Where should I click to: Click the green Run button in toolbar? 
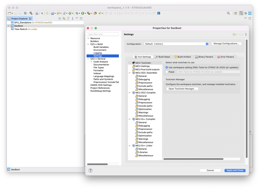point(83,13)
